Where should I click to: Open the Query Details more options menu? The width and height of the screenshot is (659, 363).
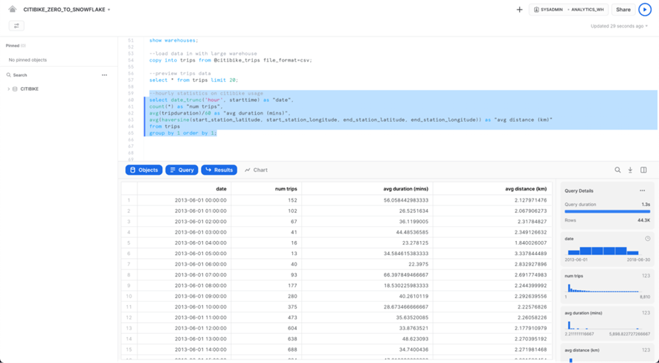pyautogui.click(x=643, y=191)
